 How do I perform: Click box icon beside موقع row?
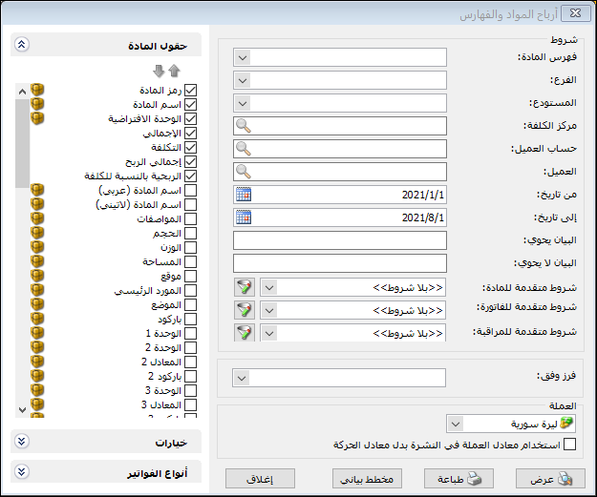pos(37,276)
